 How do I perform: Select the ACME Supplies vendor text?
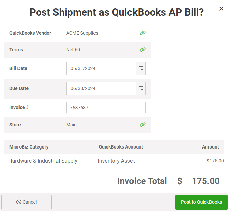[x=82, y=33]
